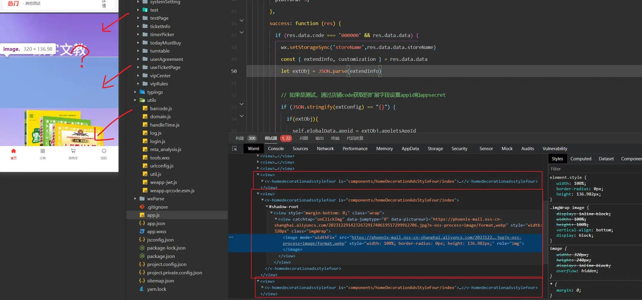Click the TS folder icon beside typings

point(142,92)
